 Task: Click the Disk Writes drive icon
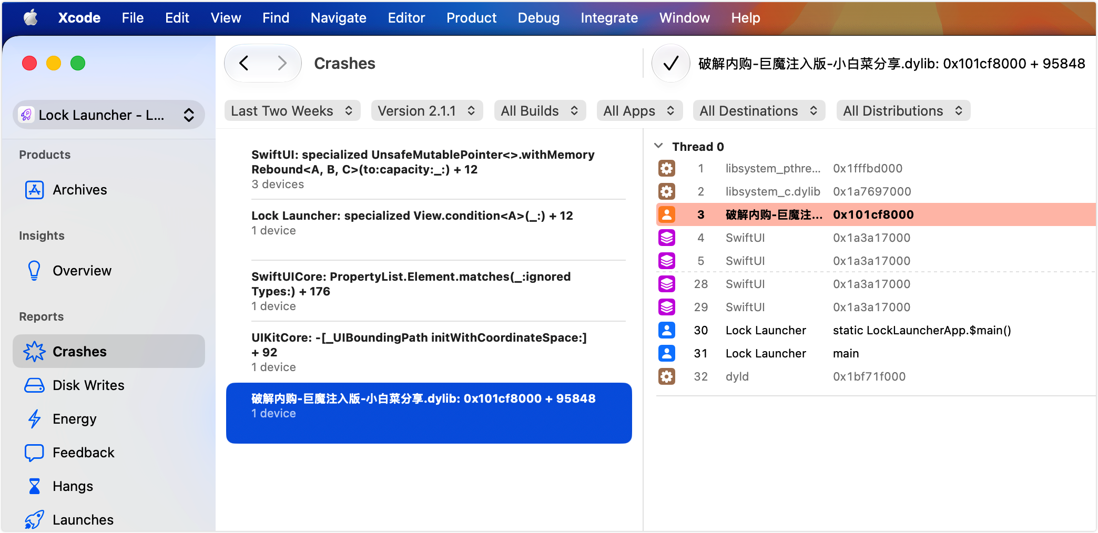(35, 385)
